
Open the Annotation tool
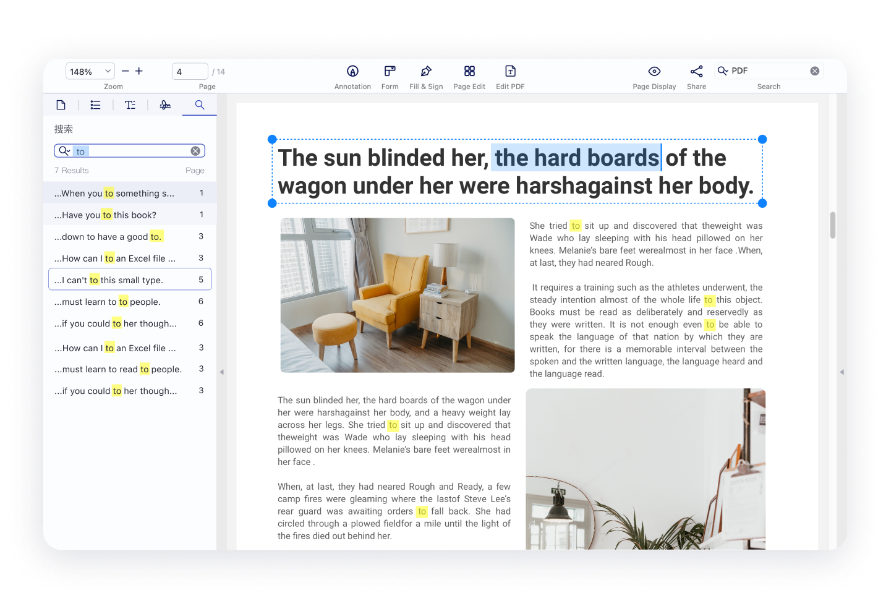point(352,72)
